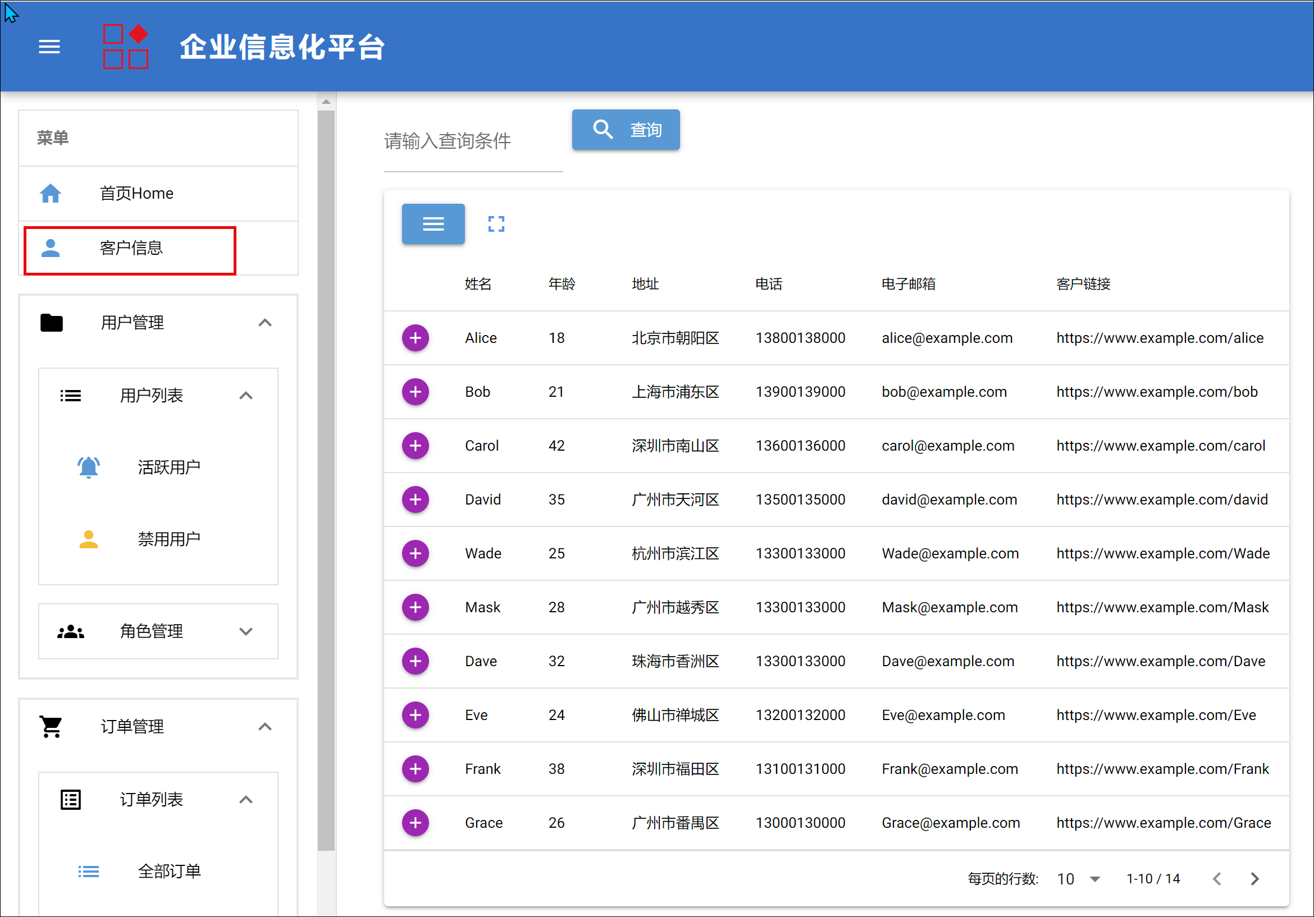Click the bell icon for 活跃用户

88,467
